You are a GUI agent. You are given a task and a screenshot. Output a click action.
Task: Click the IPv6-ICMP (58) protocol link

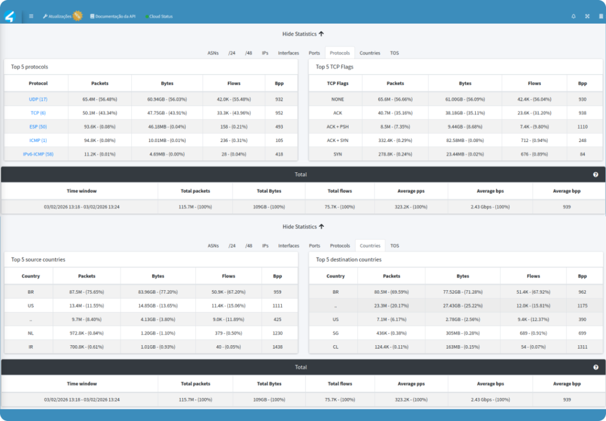[x=38, y=154]
